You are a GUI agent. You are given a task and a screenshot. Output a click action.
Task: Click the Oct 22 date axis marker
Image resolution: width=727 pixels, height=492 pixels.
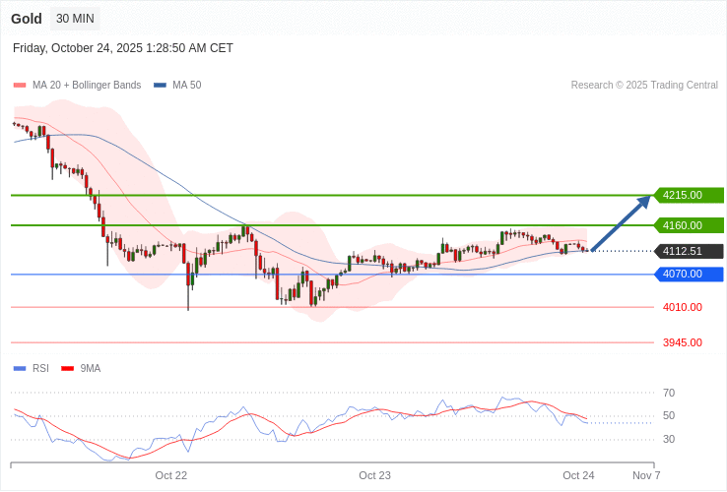(171, 475)
